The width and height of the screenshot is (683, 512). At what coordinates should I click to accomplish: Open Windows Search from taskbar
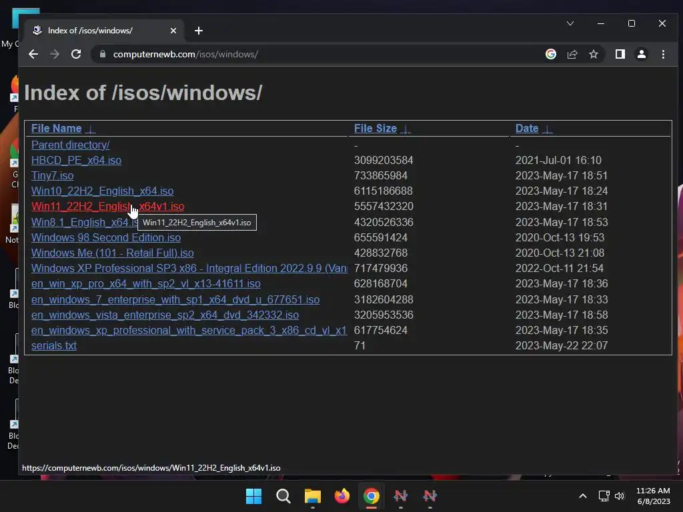click(283, 496)
